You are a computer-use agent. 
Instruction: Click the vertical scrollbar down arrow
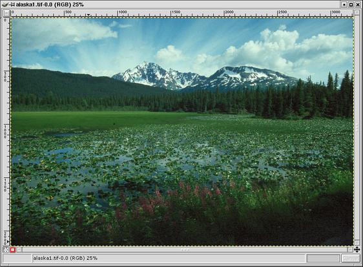(x=357, y=243)
